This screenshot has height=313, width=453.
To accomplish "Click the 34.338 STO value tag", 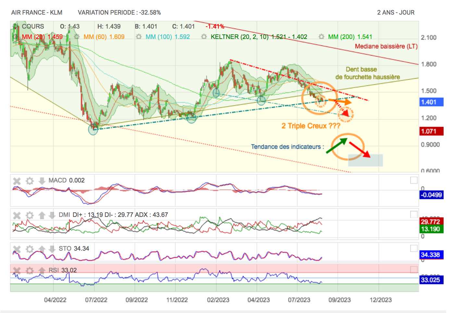I will click(x=431, y=255).
